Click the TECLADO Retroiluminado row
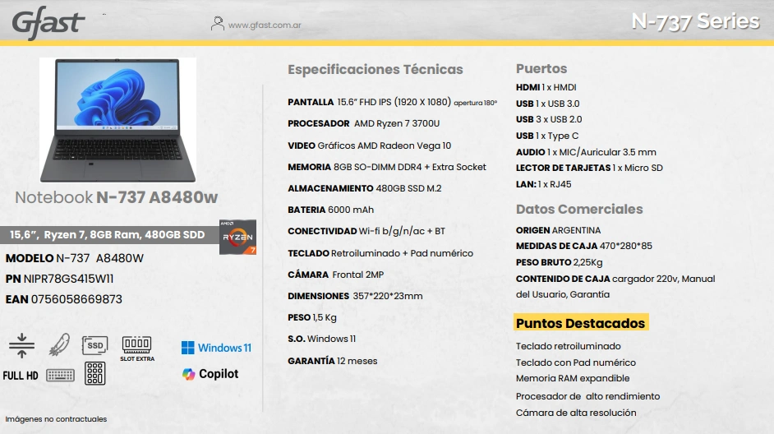 tap(380, 253)
